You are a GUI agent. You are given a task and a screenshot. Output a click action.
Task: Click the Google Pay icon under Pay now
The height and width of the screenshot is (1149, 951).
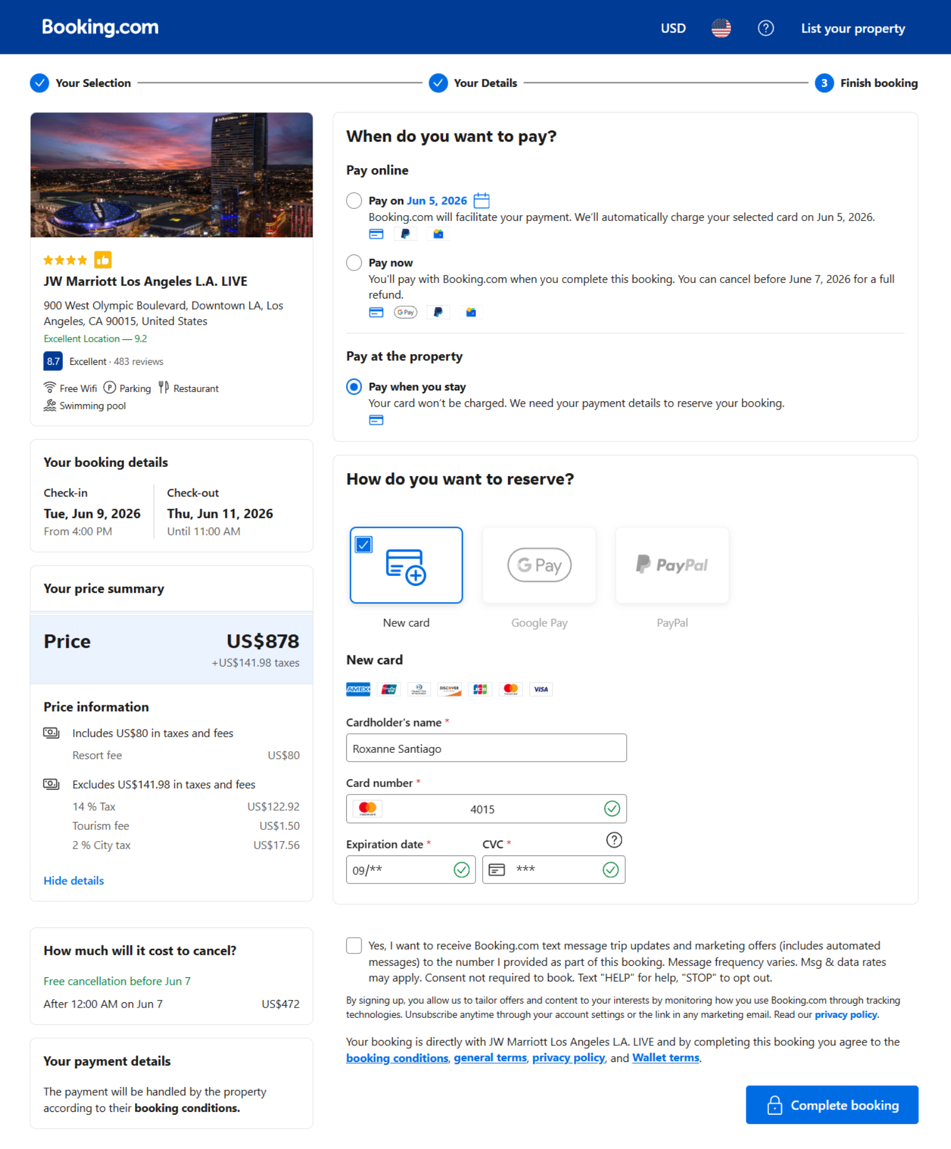pyautogui.click(x=405, y=312)
